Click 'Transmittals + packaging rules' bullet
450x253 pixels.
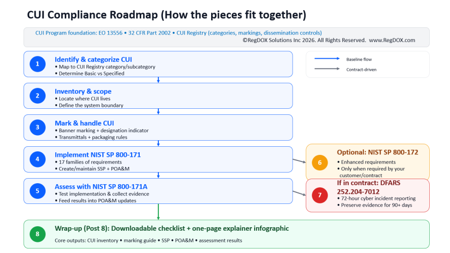(x=91, y=137)
